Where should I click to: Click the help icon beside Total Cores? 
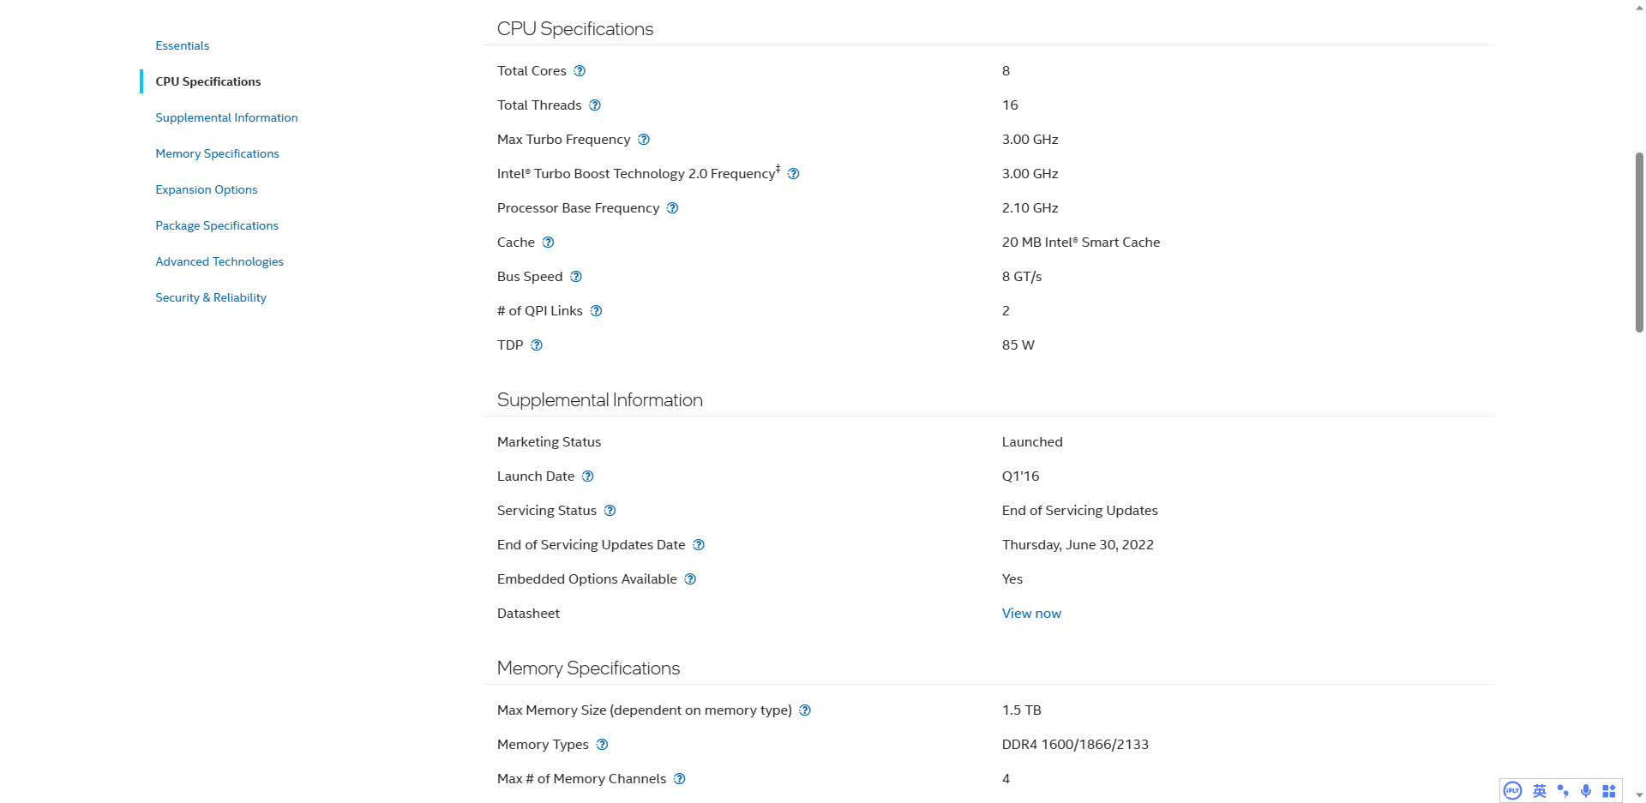point(580,71)
